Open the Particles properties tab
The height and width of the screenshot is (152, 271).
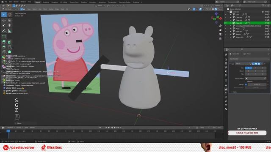226,93
